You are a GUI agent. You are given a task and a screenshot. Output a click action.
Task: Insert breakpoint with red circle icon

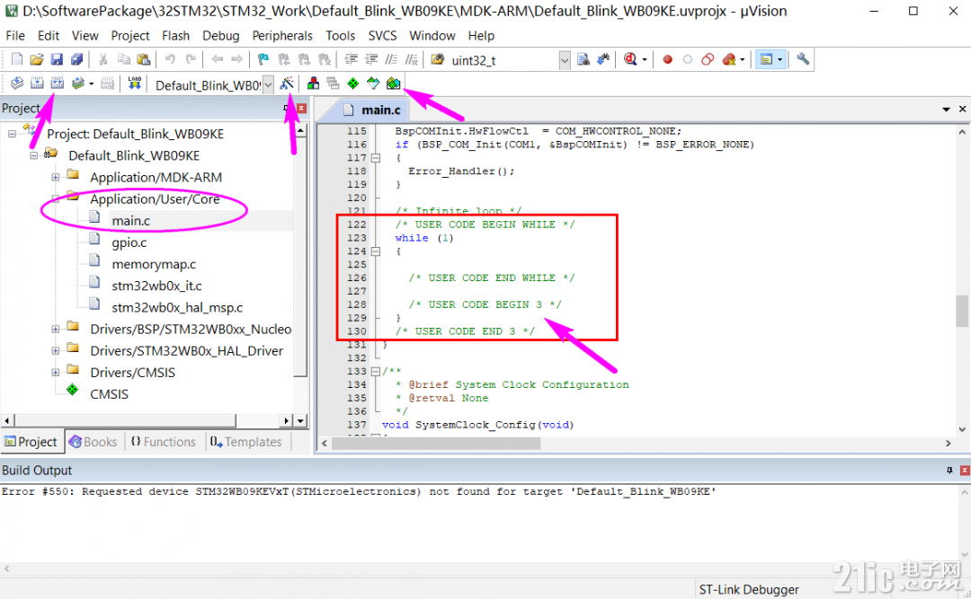coord(667,59)
